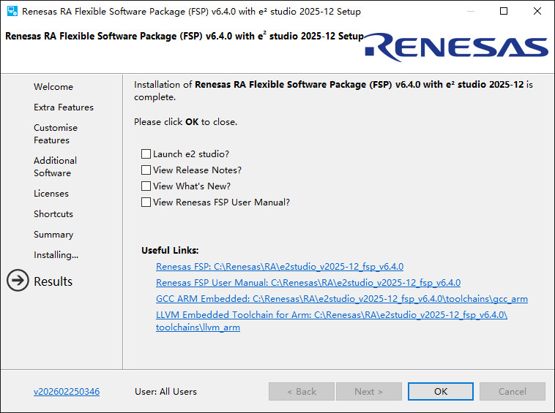
Task: Click the User: All Users text
Action: (165, 392)
